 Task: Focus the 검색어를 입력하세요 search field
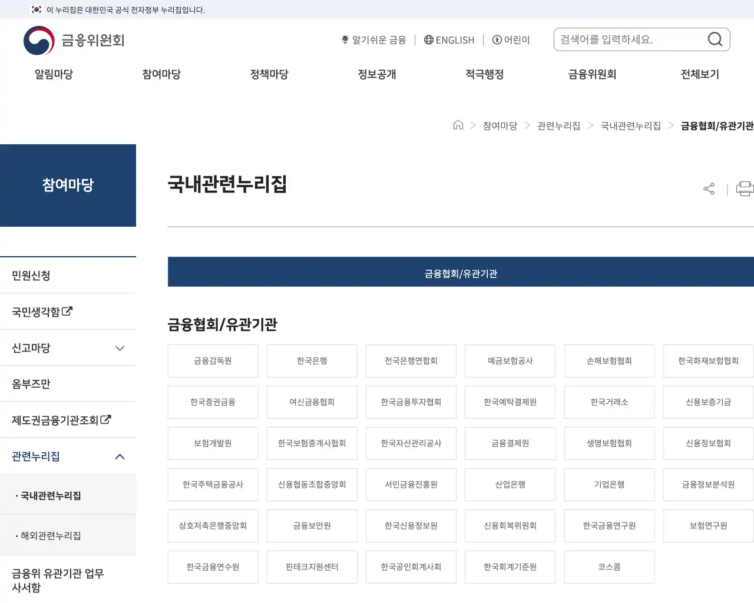click(x=630, y=39)
